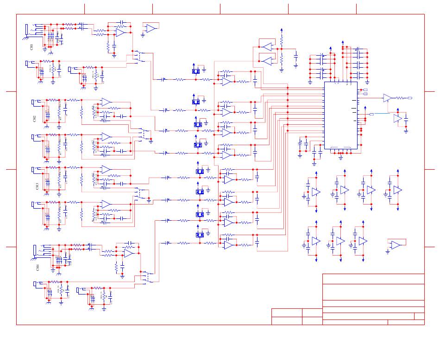Select the lower reference buffer op-amp facing left

point(267,61)
